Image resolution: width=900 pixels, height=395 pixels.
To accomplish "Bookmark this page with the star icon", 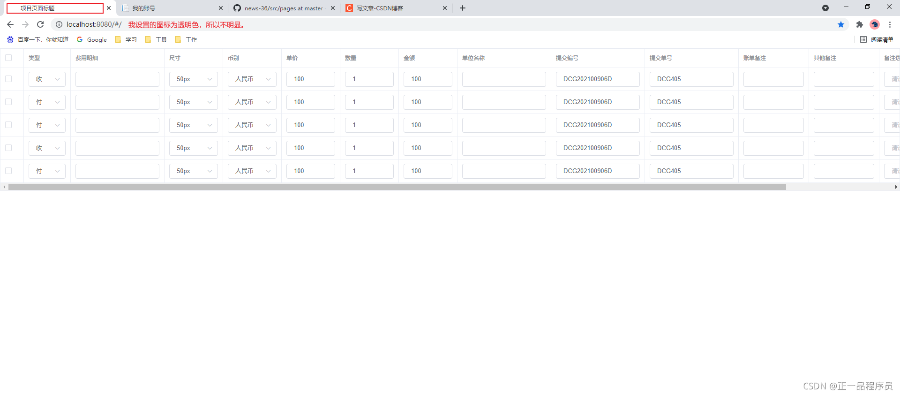I will click(x=841, y=24).
